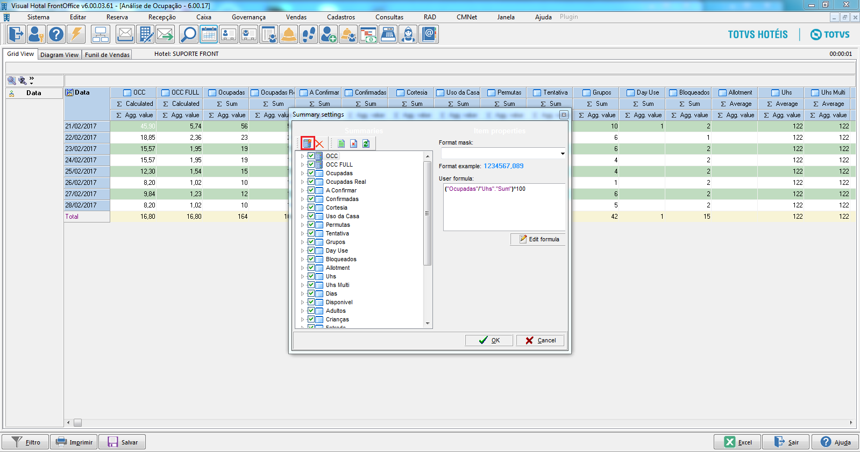Click the exit door icon in the toolbar
Viewport: 860px width, 452px height.
tap(16, 34)
